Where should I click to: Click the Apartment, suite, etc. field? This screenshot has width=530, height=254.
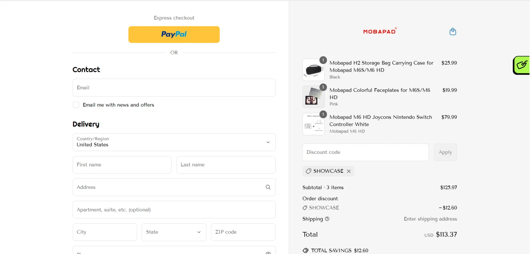click(174, 210)
